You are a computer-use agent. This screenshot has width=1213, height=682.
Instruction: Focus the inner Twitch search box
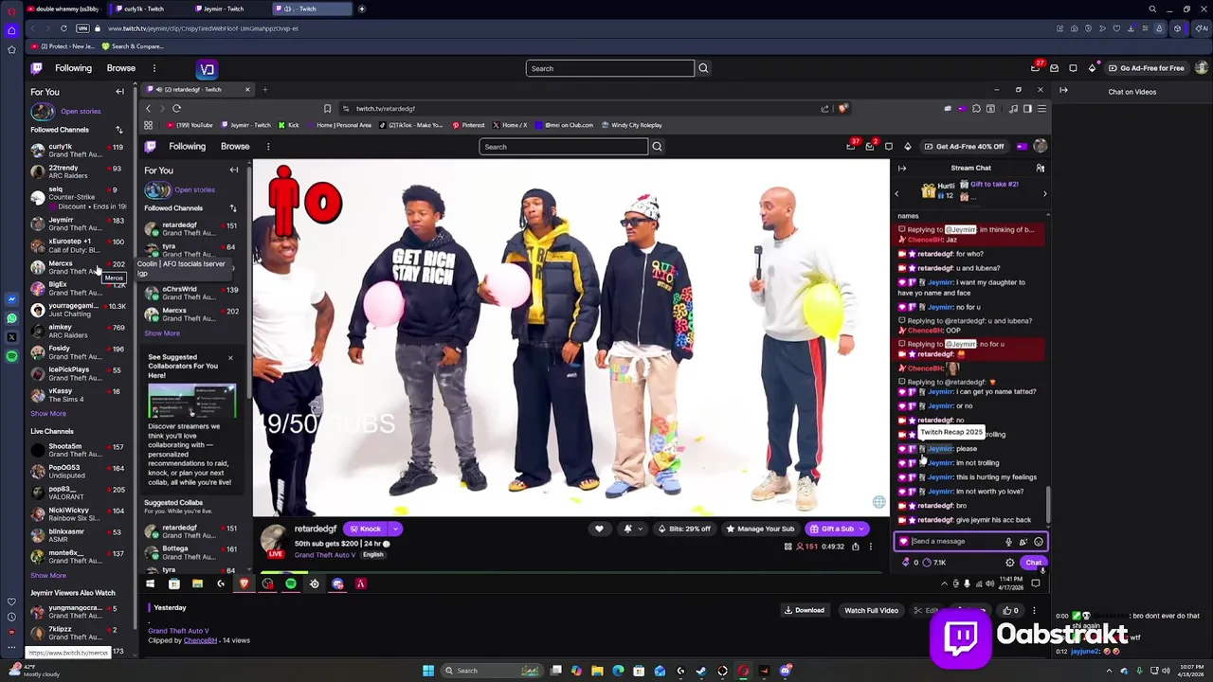(x=563, y=147)
